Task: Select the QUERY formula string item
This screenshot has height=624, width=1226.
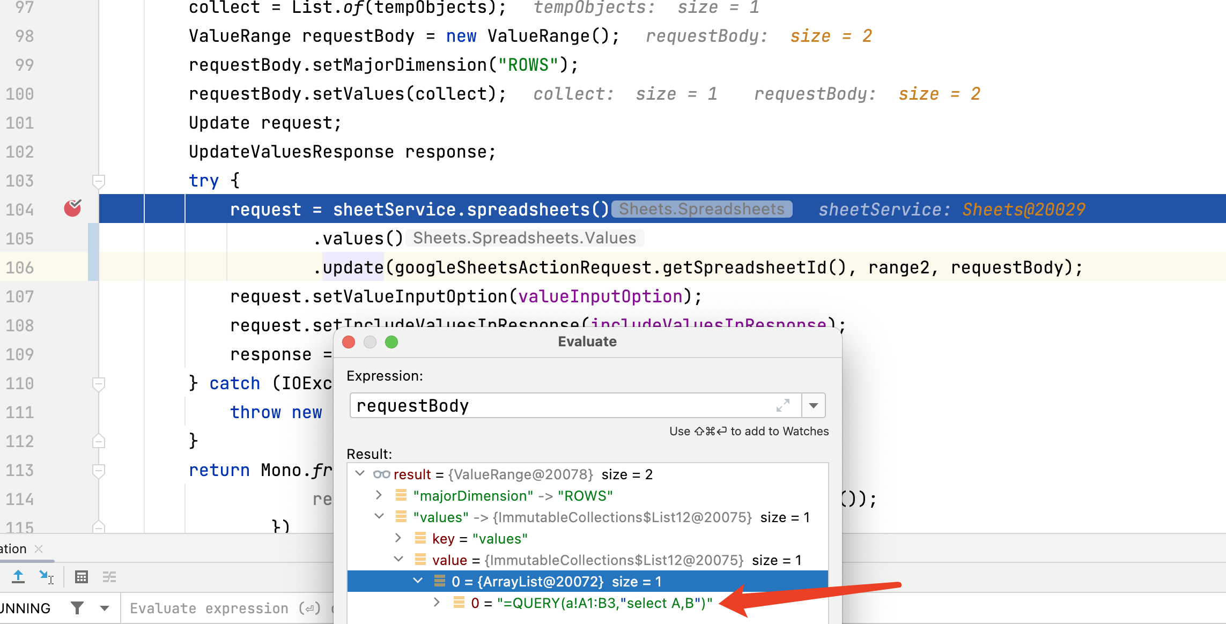Action: (x=591, y=603)
